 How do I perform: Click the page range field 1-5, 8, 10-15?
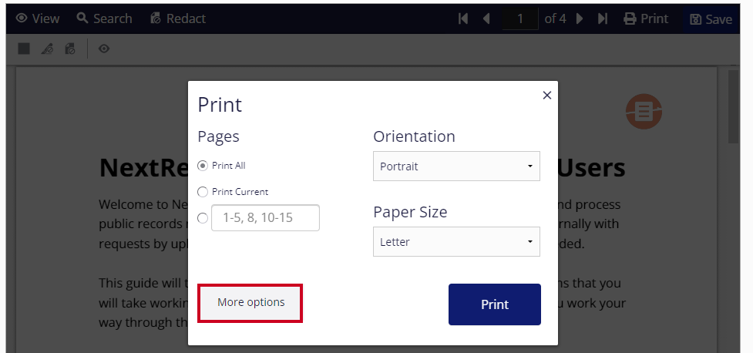tap(265, 217)
